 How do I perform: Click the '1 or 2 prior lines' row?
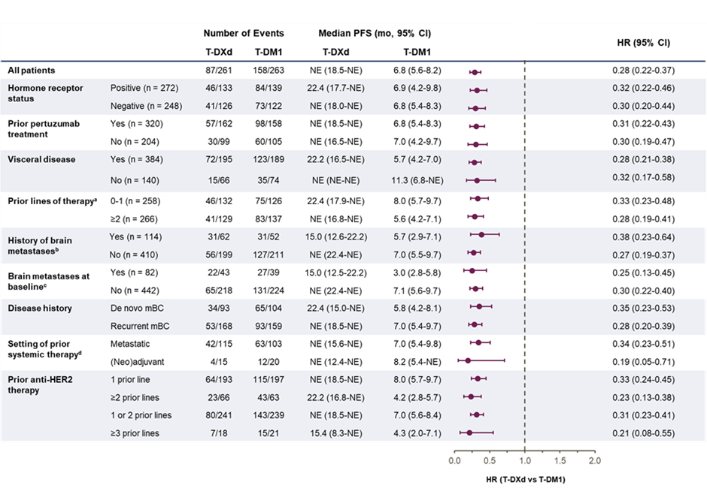pyautogui.click(x=141, y=415)
